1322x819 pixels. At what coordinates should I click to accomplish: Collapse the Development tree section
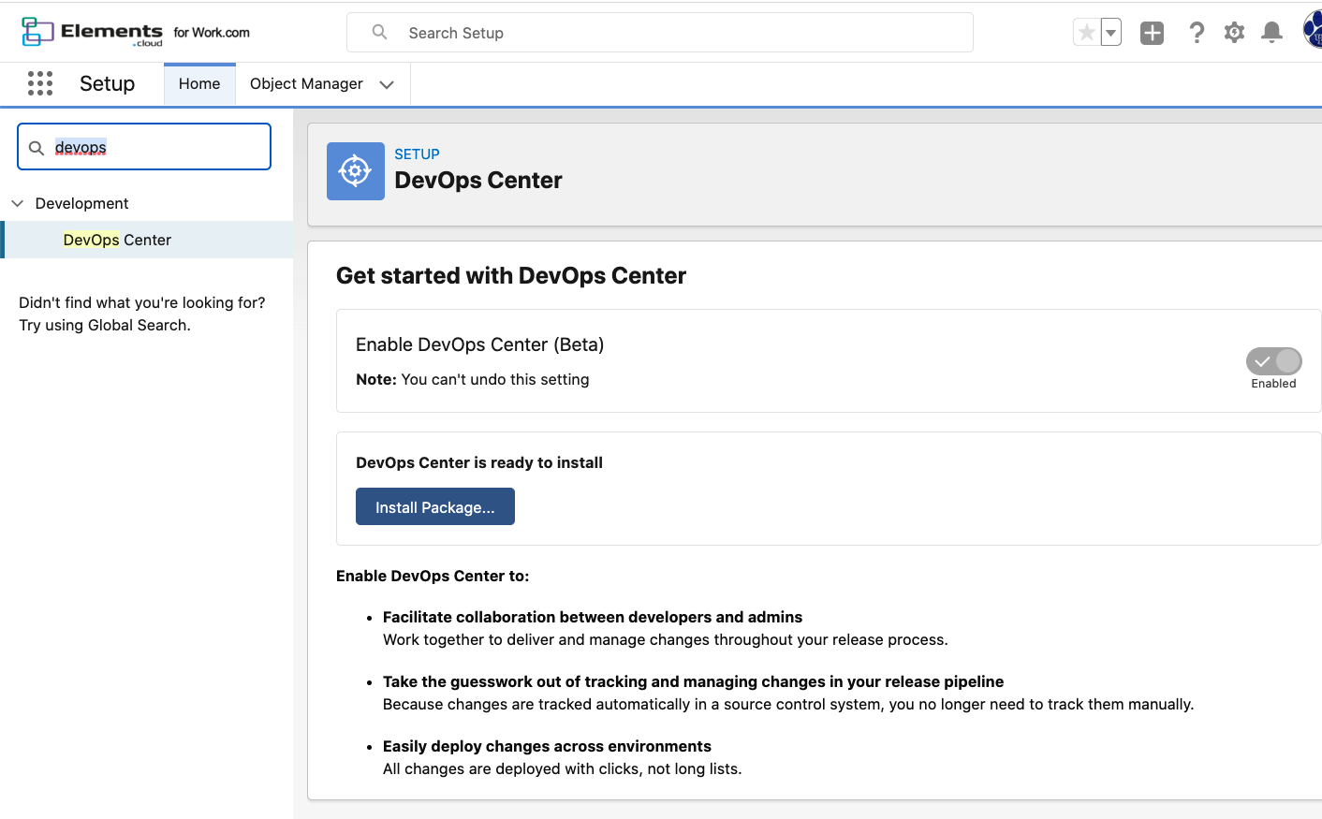click(x=17, y=203)
